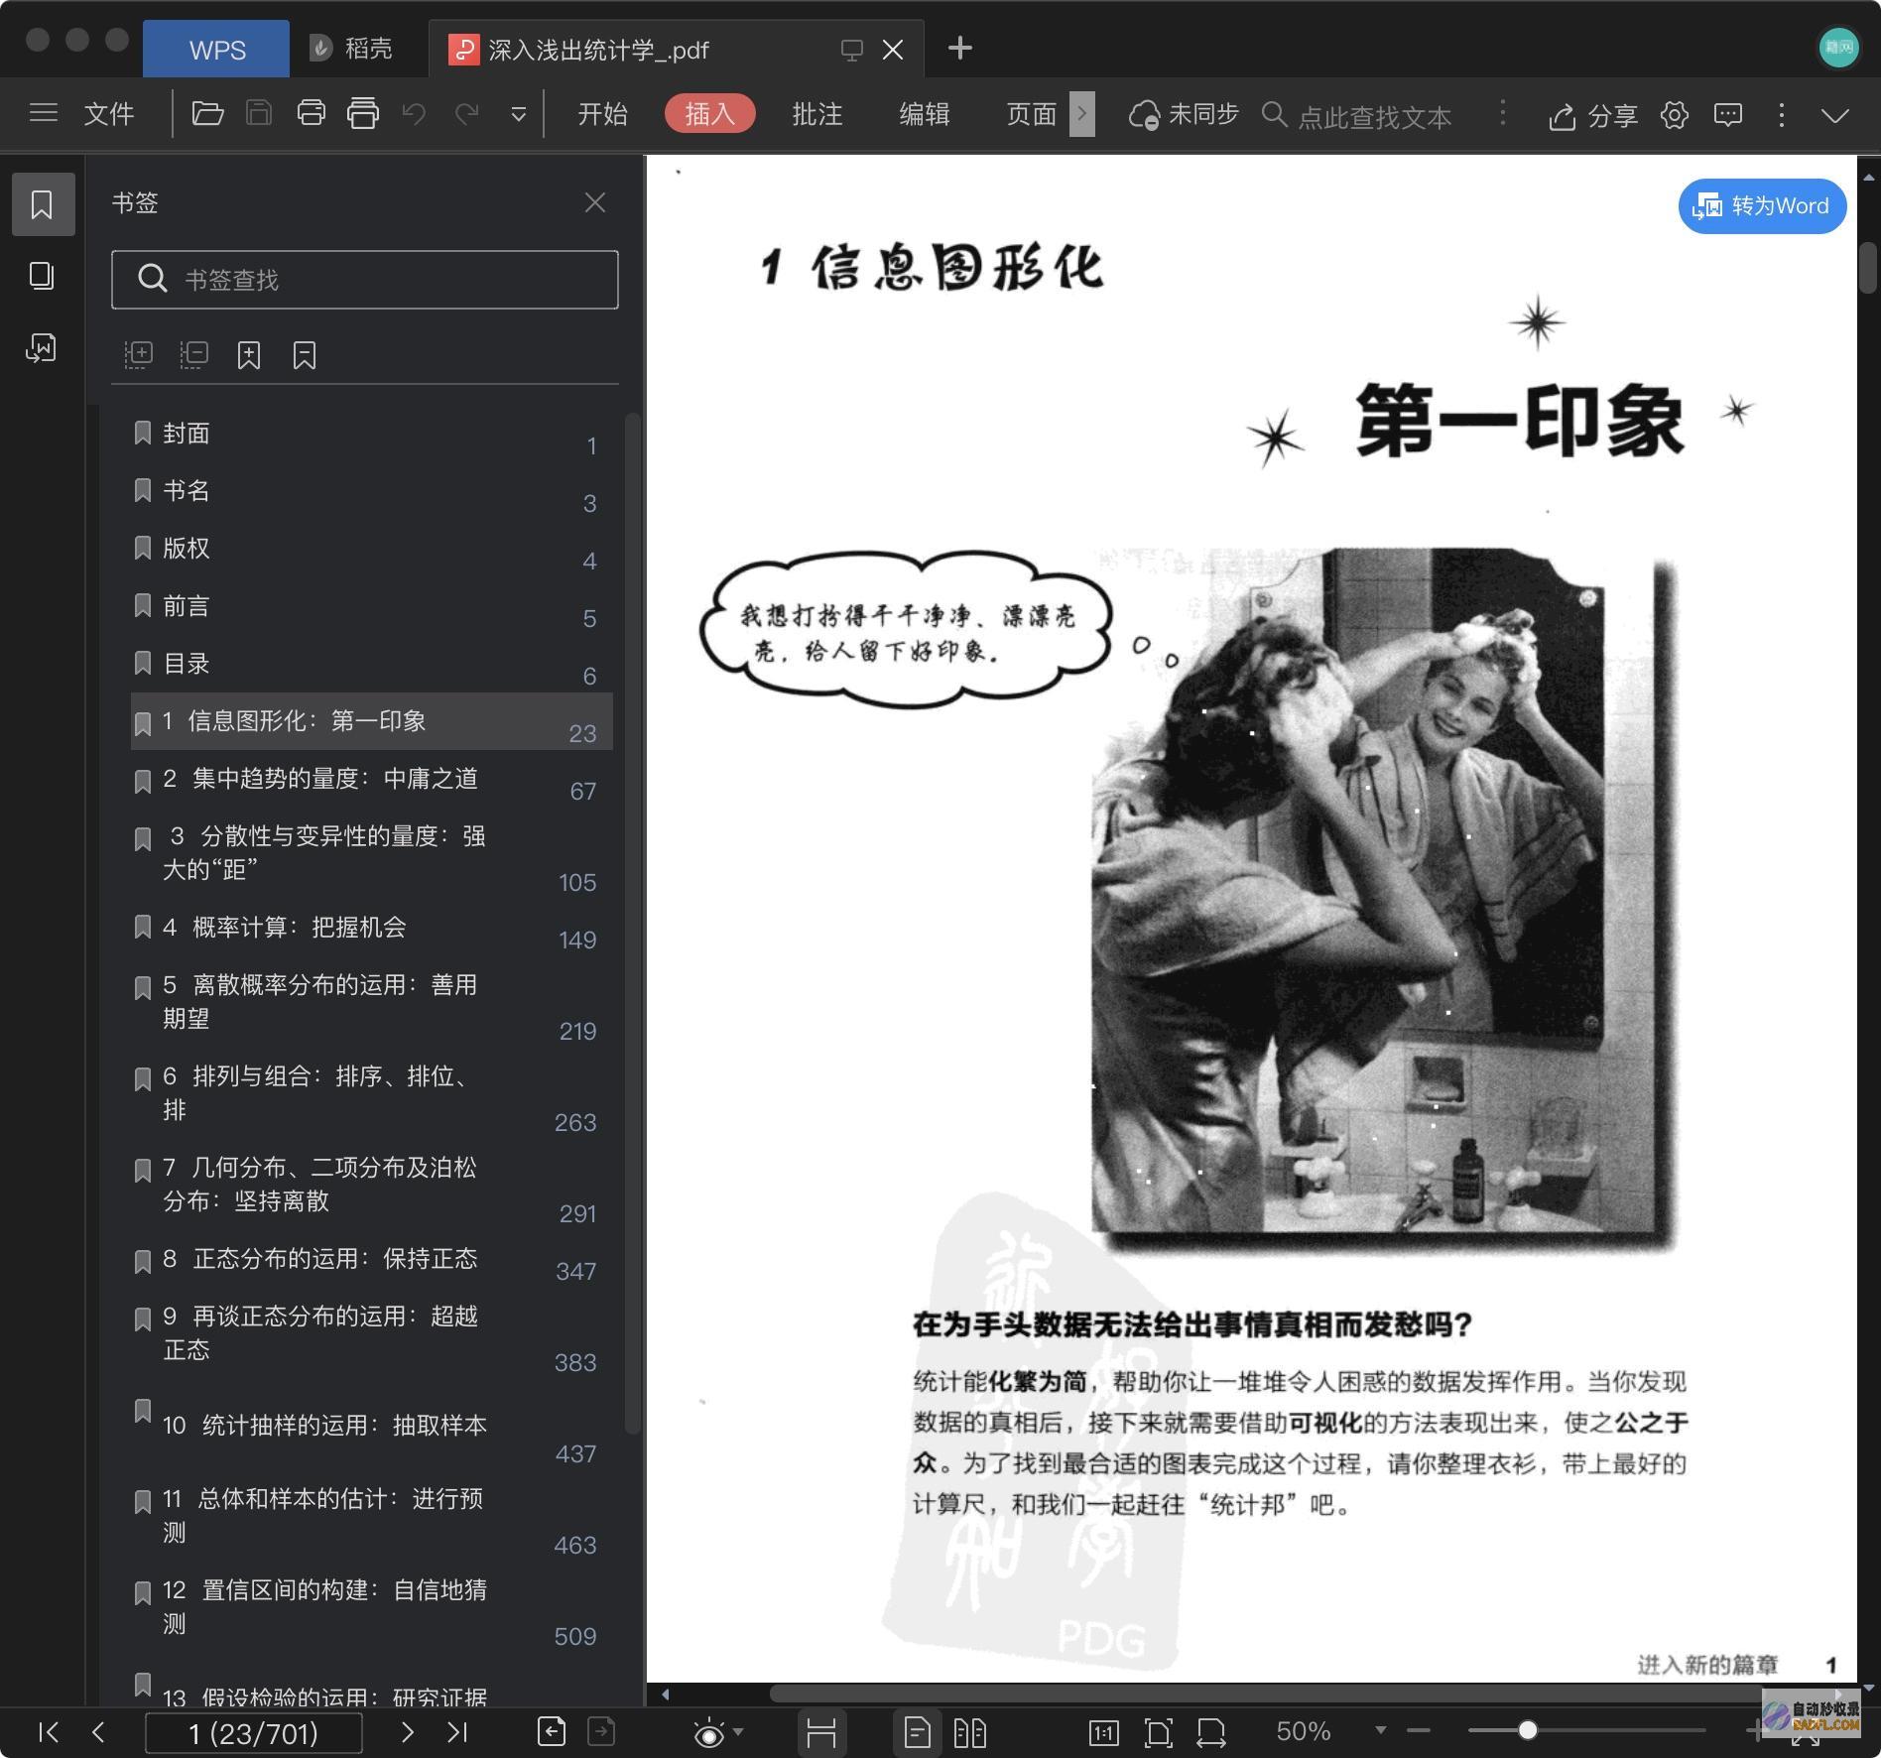The image size is (1881, 1758).
Task: Switch to the 稻壳 tab
Action: click(x=351, y=49)
